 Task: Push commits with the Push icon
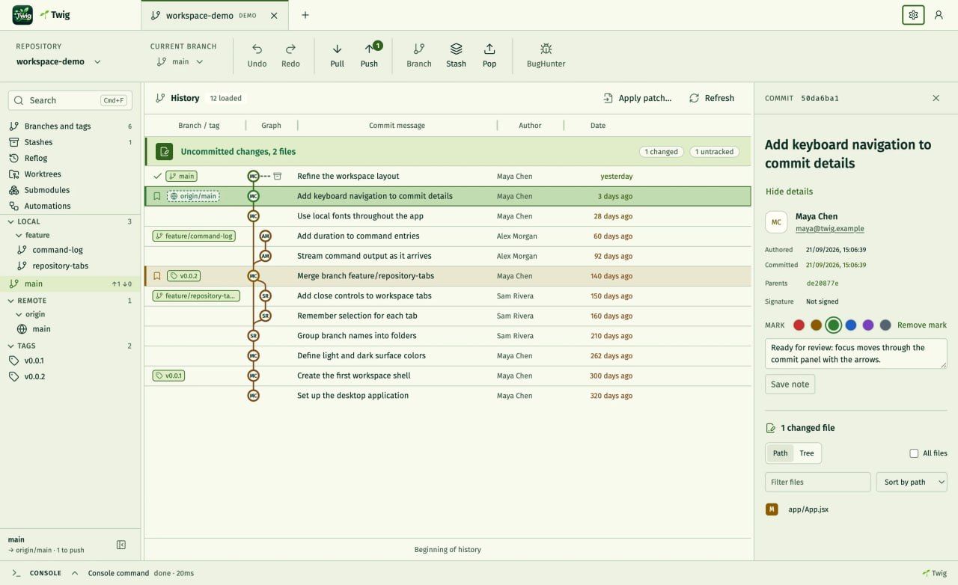point(369,49)
